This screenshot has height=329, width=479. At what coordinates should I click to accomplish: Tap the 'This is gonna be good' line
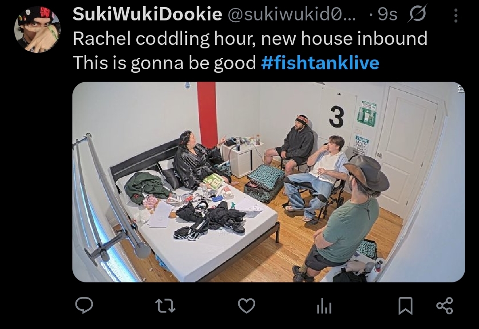point(164,63)
